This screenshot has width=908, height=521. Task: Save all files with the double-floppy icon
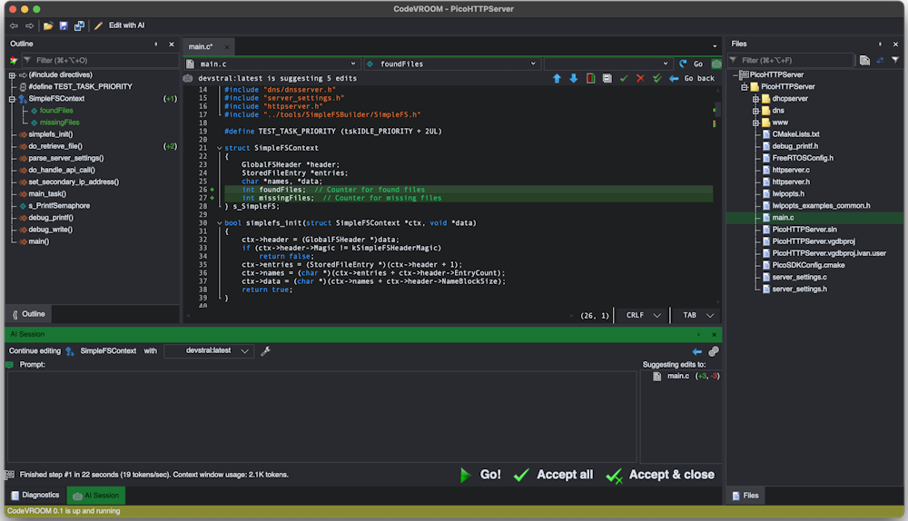click(x=79, y=25)
